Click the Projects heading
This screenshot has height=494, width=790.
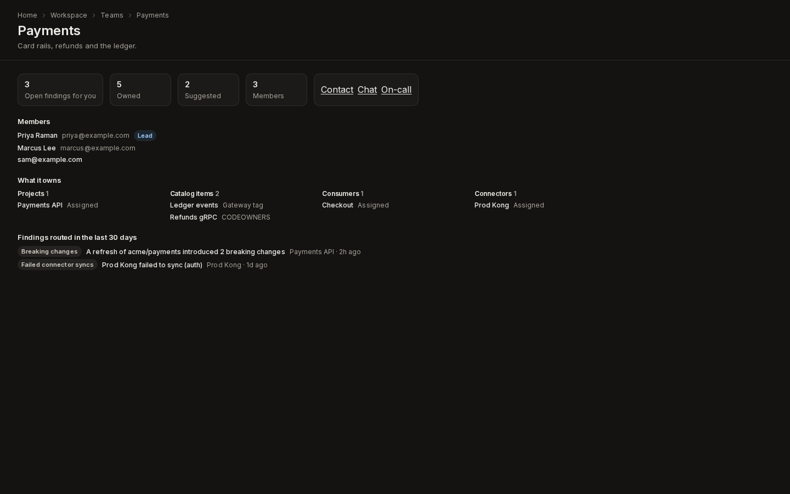click(31, 194)
